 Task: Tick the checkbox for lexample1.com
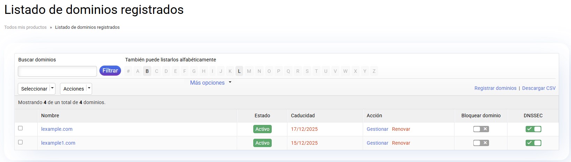tap(20, 142)
